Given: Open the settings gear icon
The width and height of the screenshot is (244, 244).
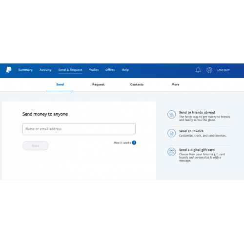Looking at the screenshot, I should (x=209, y=70).
